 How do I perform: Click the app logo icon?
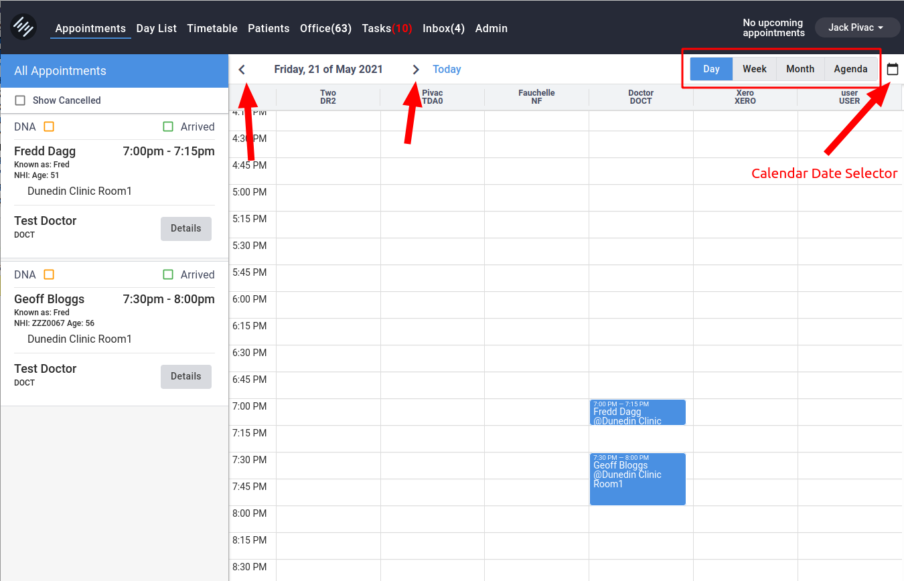pyautogui.click(x=23, y=27)
